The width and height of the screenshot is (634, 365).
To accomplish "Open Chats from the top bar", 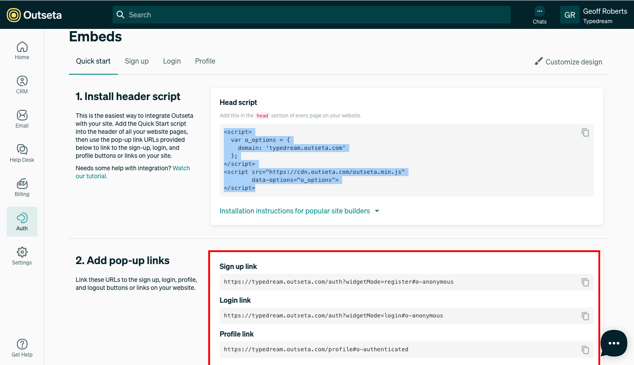I will (539, 15).
